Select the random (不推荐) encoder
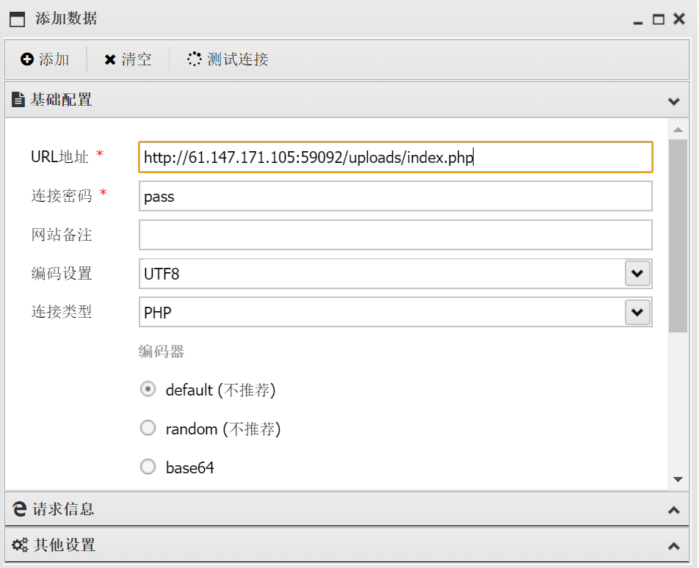The height and width of the screenshot is (568, 699). (x=148, y=428)
